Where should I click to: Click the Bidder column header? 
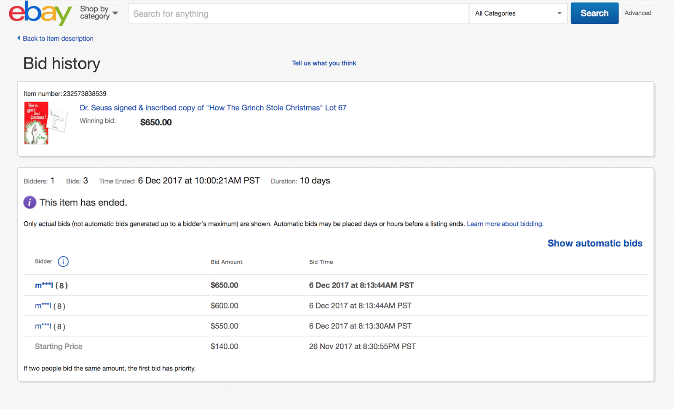44,262
